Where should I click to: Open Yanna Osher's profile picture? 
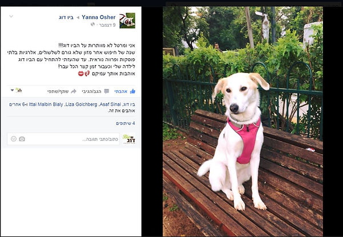click(x=127, y=21)
